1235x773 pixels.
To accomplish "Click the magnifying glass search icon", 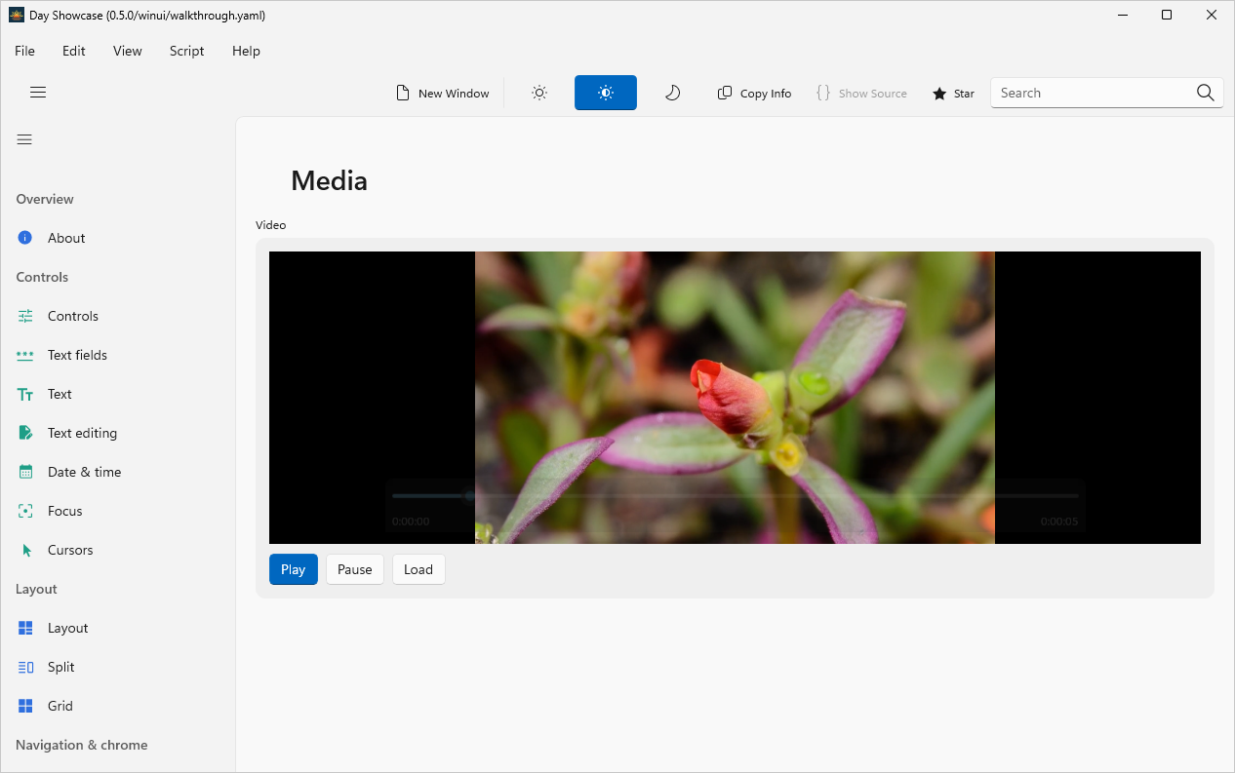I will [x=1206, y=93].
